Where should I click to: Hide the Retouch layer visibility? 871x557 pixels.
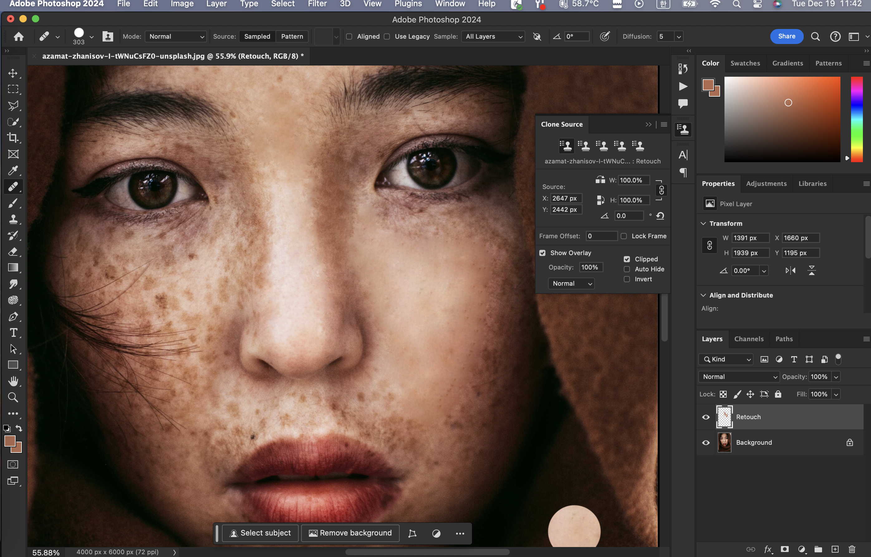[706, 417]
